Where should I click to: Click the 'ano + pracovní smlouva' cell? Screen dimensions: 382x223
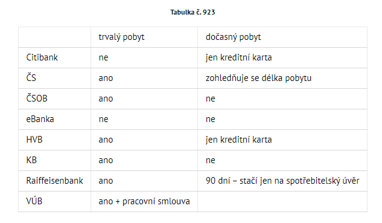(144, 201)
